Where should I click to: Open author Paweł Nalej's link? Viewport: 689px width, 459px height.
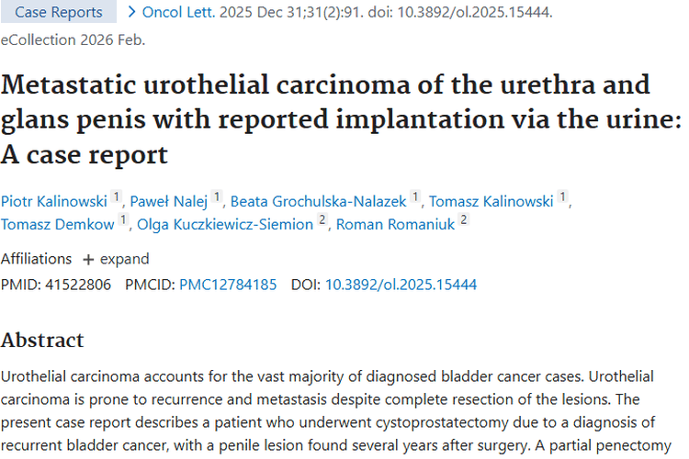[x=169, y=201]
